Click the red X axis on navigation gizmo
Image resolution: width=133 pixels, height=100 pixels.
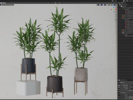(116, 9)
